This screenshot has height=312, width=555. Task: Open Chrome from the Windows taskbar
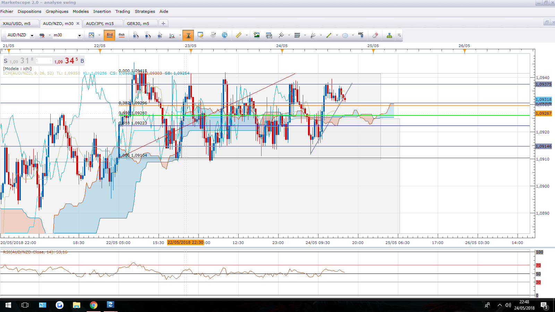[93, 305]
